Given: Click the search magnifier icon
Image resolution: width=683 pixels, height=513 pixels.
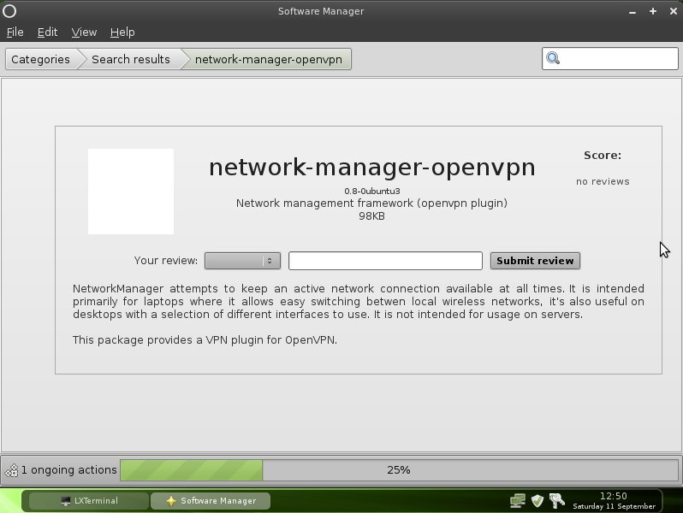Looking at the screenshot, I should point(553,58).
